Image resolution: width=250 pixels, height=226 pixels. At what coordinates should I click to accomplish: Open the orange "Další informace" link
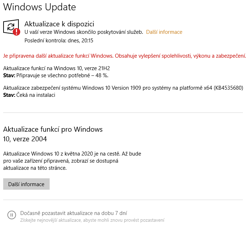164,32
